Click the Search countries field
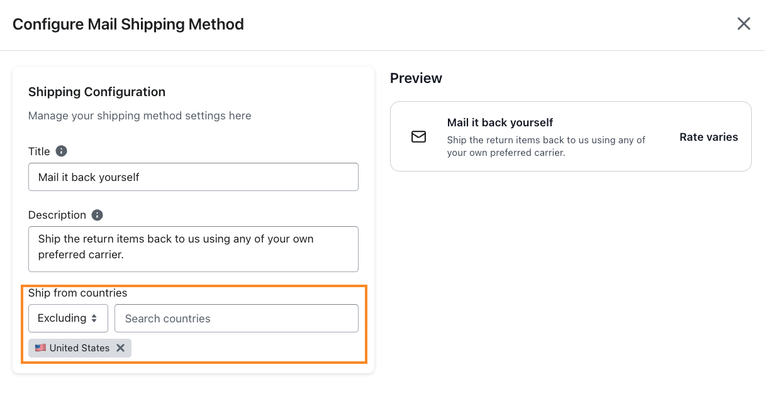This screenshot has width=765, height=394. [236, 319]
